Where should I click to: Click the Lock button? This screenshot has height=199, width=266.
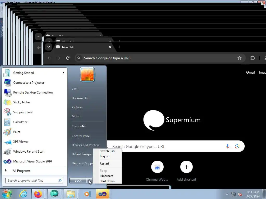pyautogui.click(x=78, y=181)
